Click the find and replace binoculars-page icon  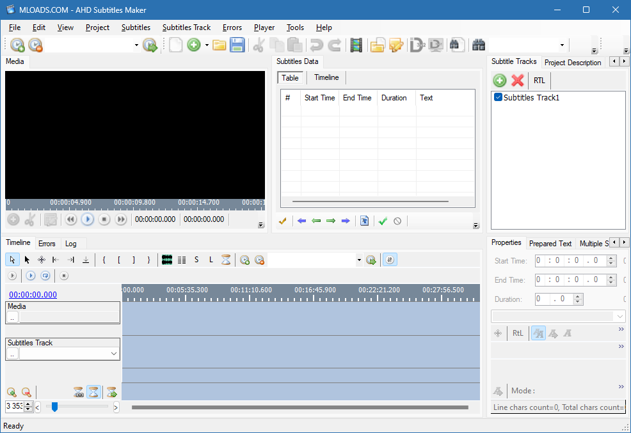pyautogui.click(x=456, y=45)
